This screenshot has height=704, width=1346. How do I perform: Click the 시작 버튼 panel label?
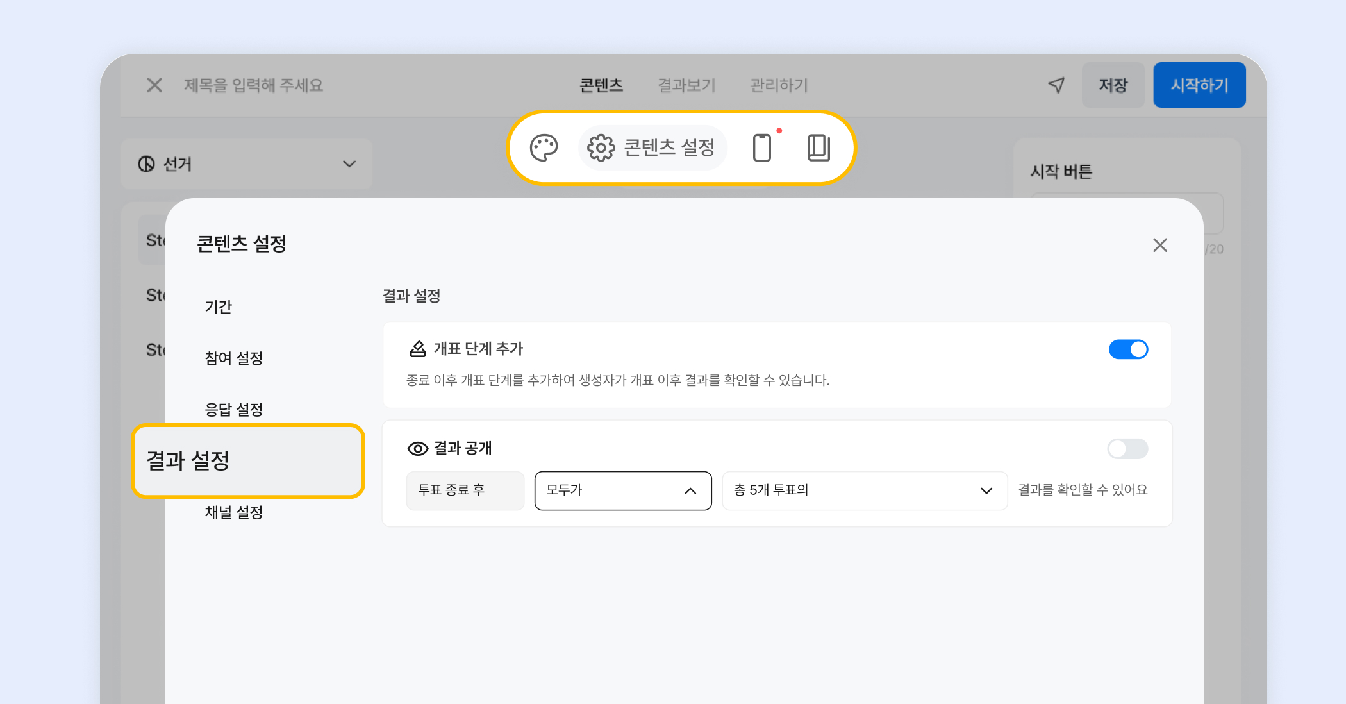click(1061, 172)
